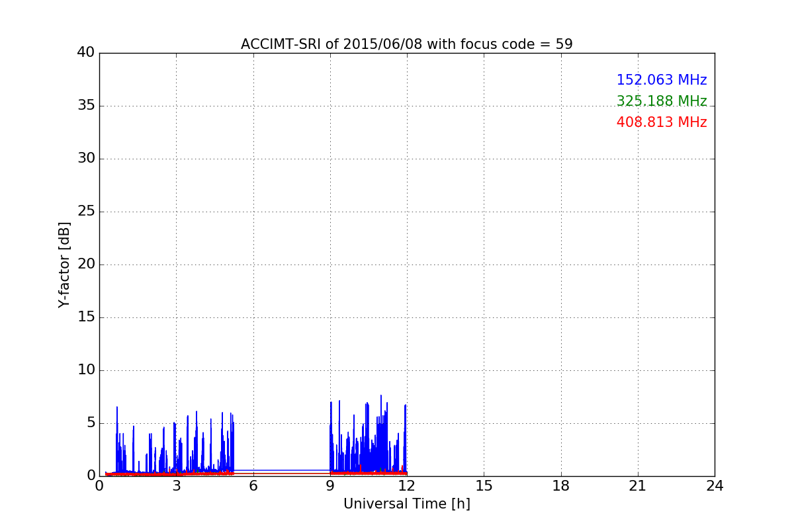Click y-axis tick label 30
The image size is (794, 529).
pyautogui.click(x=86, y=158)
